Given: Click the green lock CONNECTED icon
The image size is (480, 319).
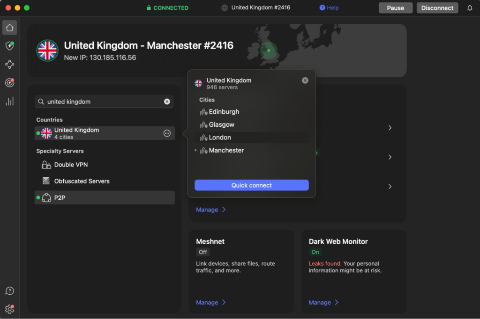Looking at the screenshot, I should click(149, 7).
